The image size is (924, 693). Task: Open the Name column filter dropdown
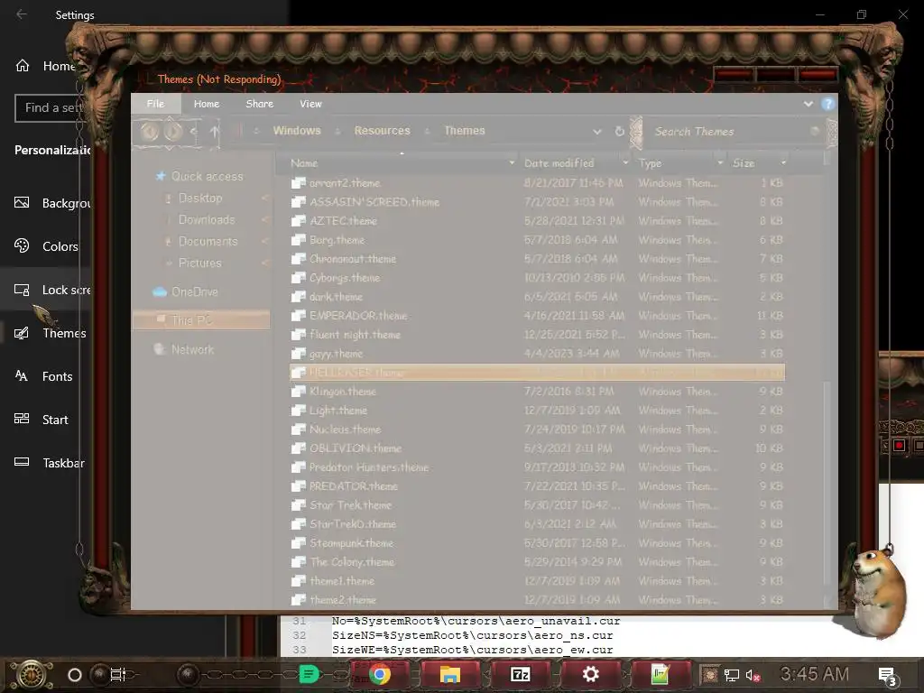pyautogui.click(x=512, y=162)
